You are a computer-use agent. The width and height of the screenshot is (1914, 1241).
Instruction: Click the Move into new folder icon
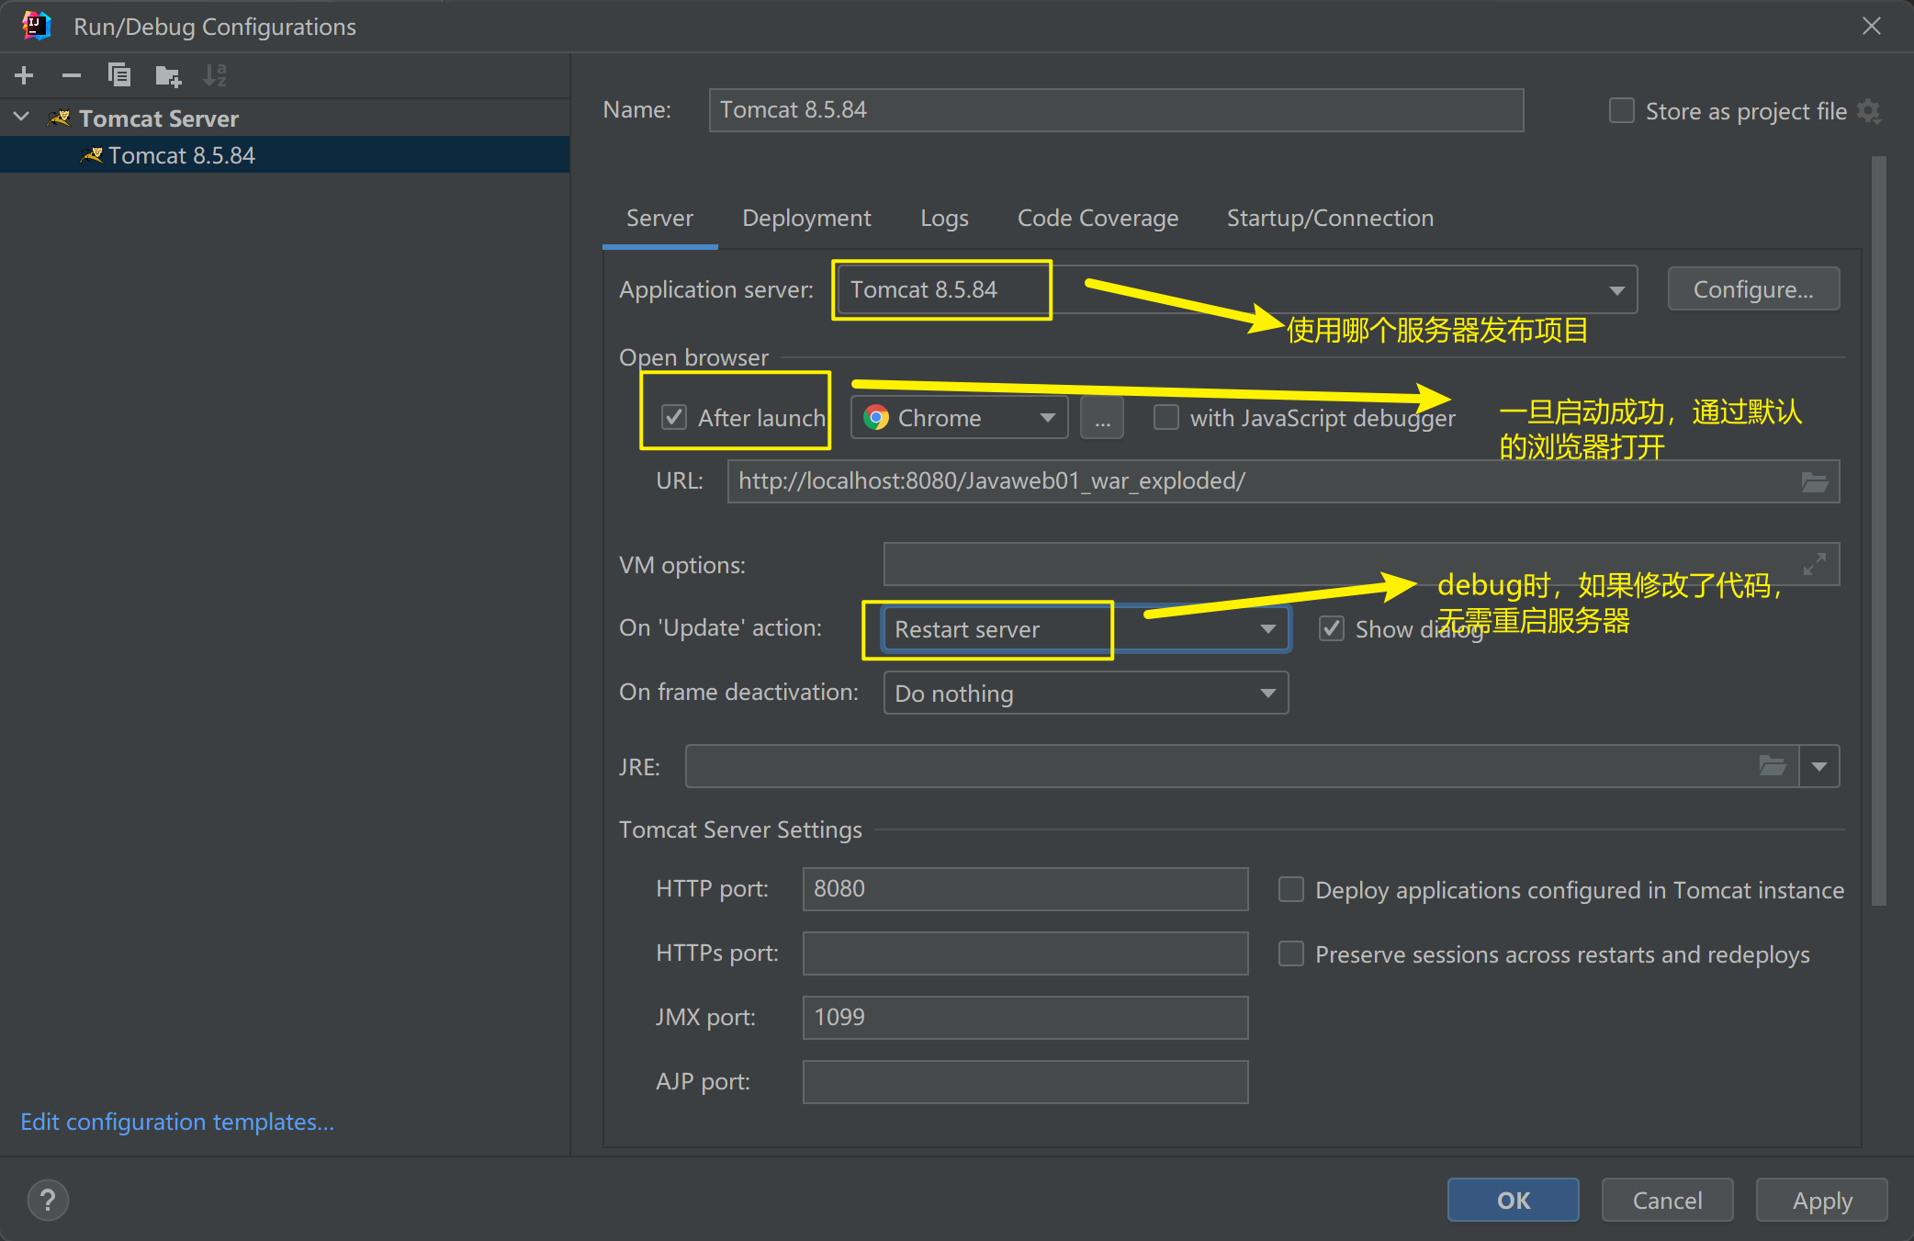click(x=168, y=75)
